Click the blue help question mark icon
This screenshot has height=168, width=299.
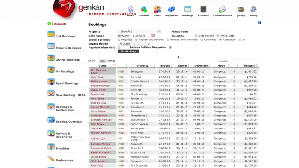click(259, 22)
